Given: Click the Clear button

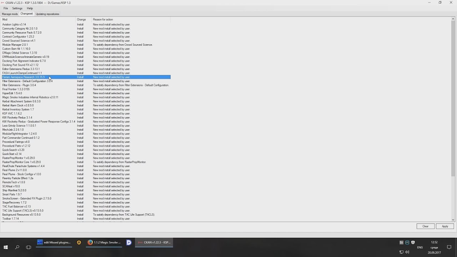Looking at the screenshot, I should [x=426, y=226].
